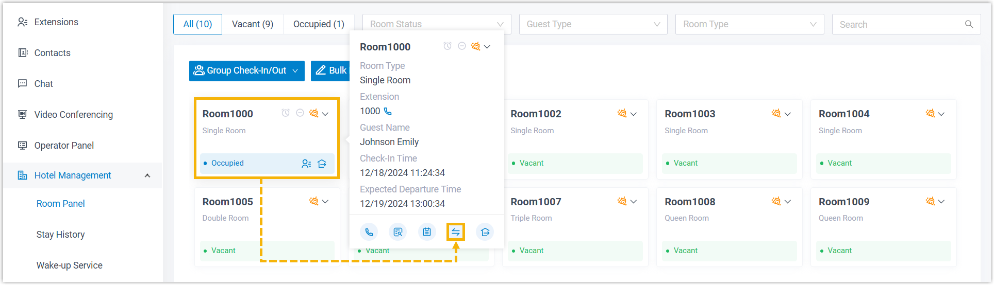Image resolution: width=994 pixels, height=285 pixels.
Task: Click the Group Check-In/Out button
Action: pos(246,70)
